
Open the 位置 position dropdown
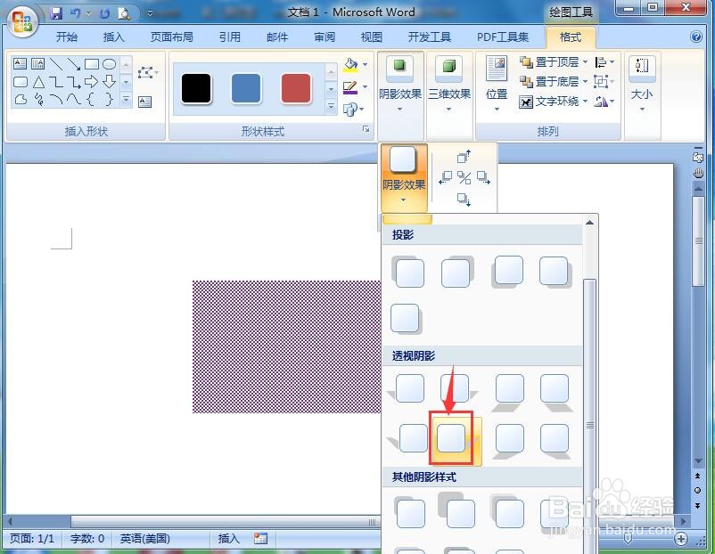tap(497, 85)
